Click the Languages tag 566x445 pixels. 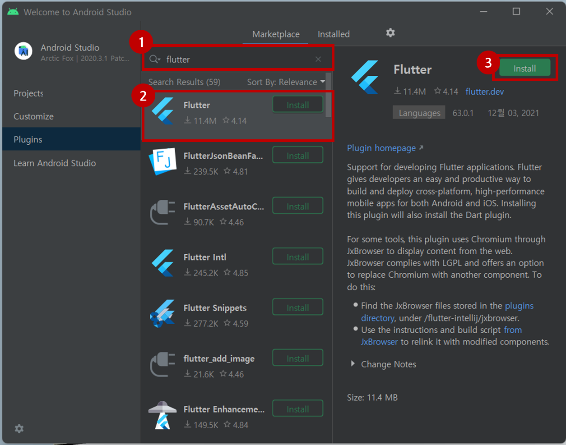[419, 113]
